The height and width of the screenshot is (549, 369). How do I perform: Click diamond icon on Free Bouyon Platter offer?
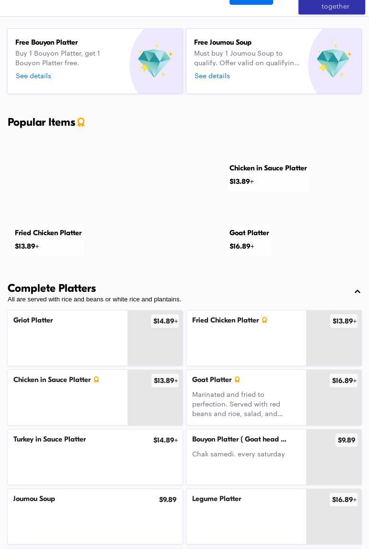(x=155, y=61)
